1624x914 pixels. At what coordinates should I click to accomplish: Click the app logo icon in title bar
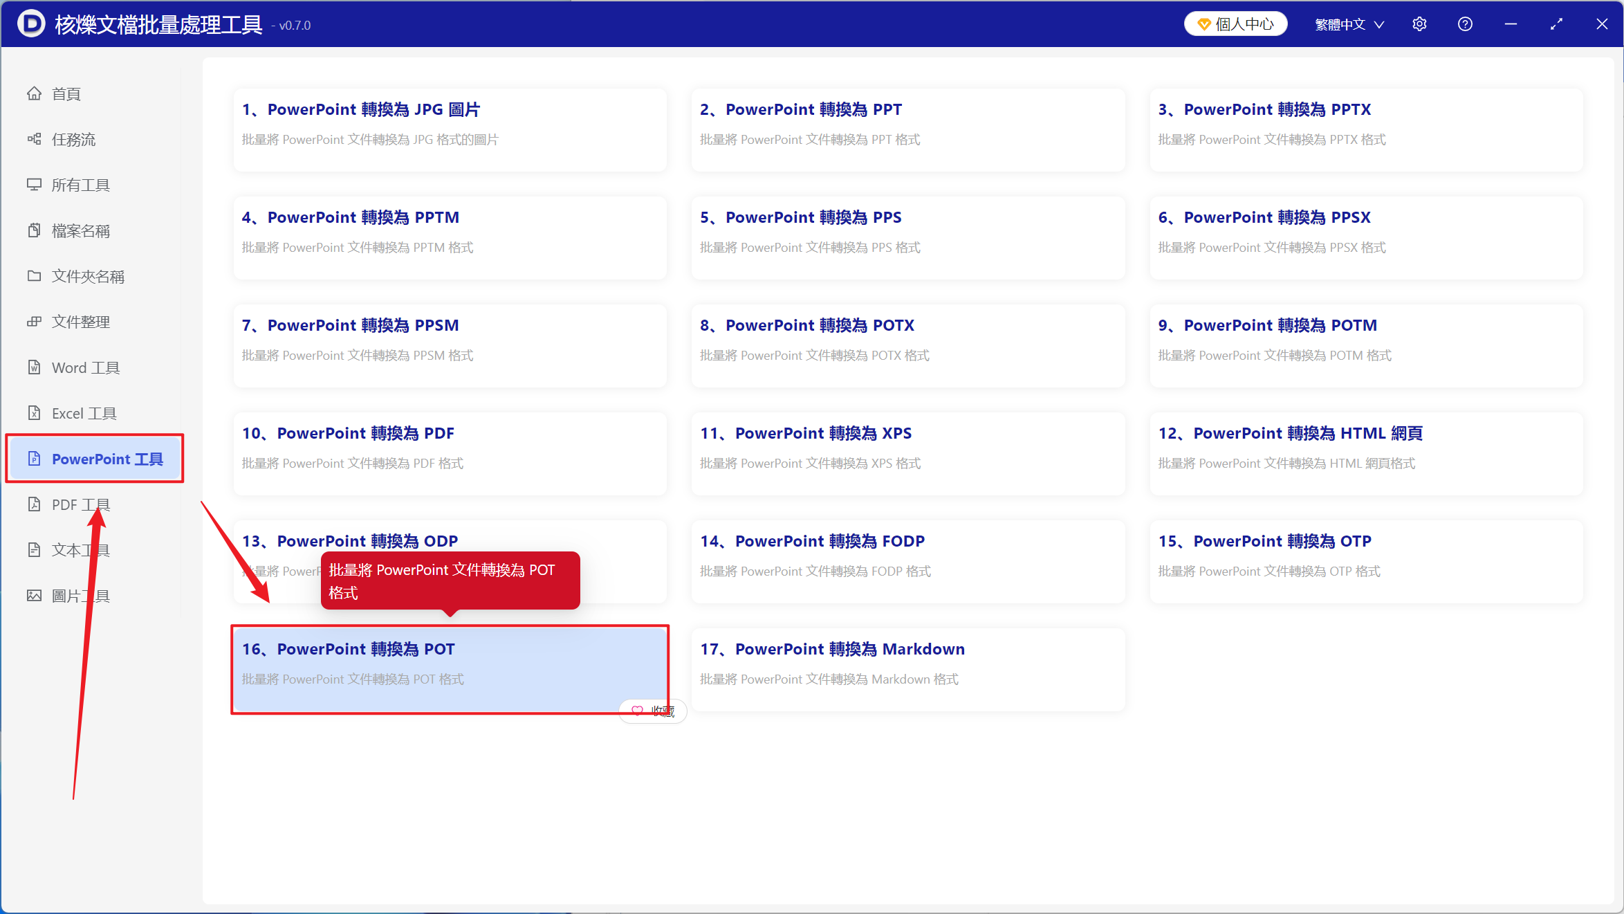pos(31,24)
